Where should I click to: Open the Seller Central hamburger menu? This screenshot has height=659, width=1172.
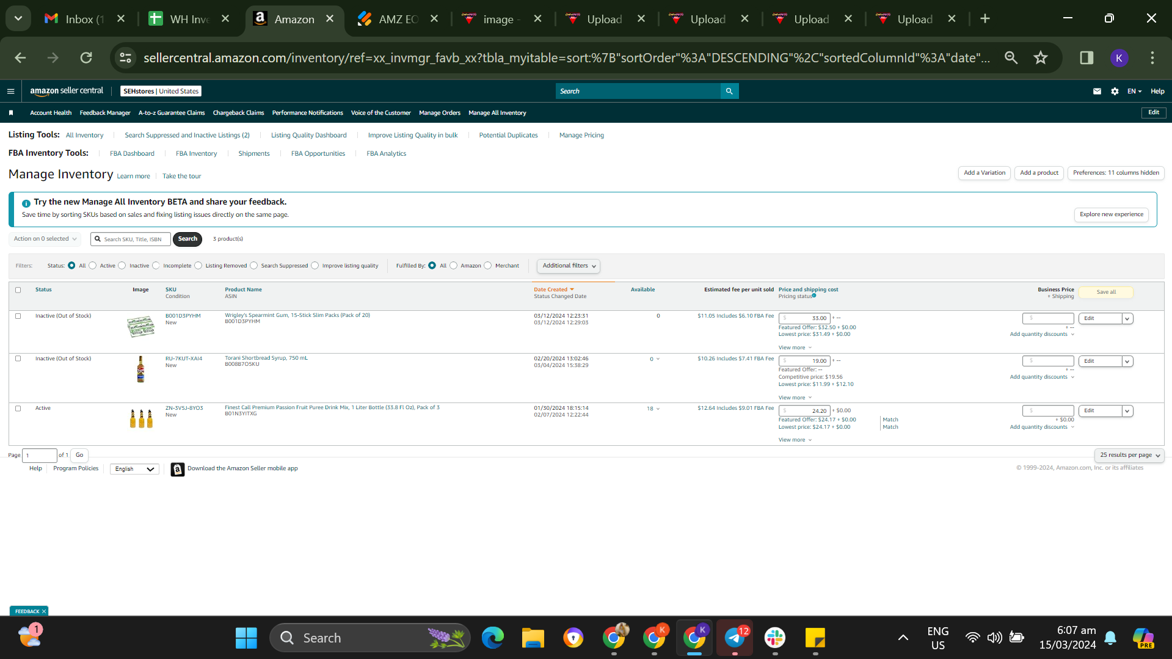click(x=10, y=91)
